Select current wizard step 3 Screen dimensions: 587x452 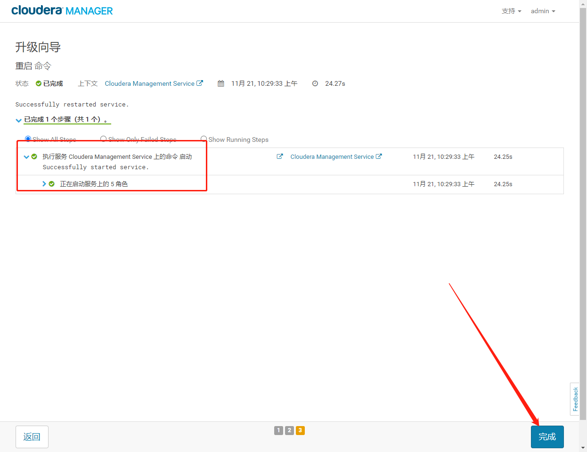300,430
